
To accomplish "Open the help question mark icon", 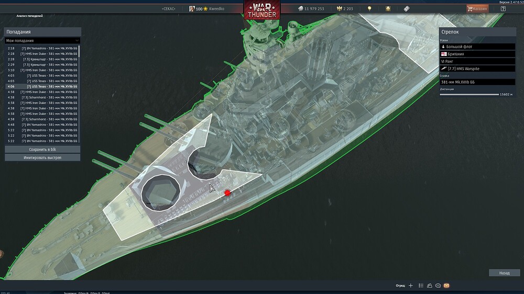I will click(503, 9).
